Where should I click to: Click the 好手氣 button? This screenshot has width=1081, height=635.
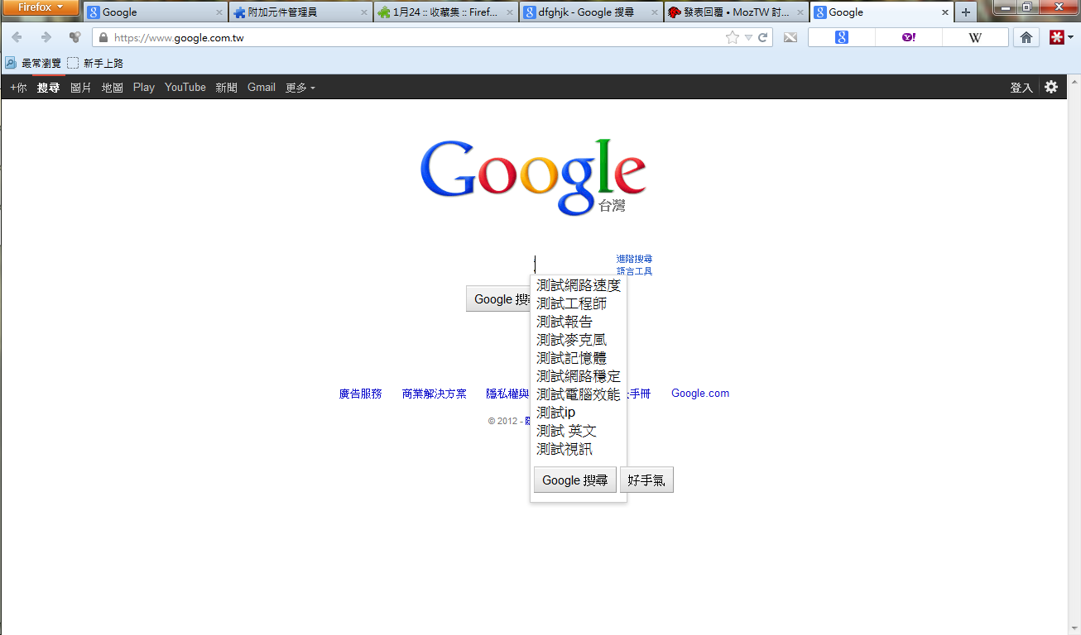(x=646, y=480)
